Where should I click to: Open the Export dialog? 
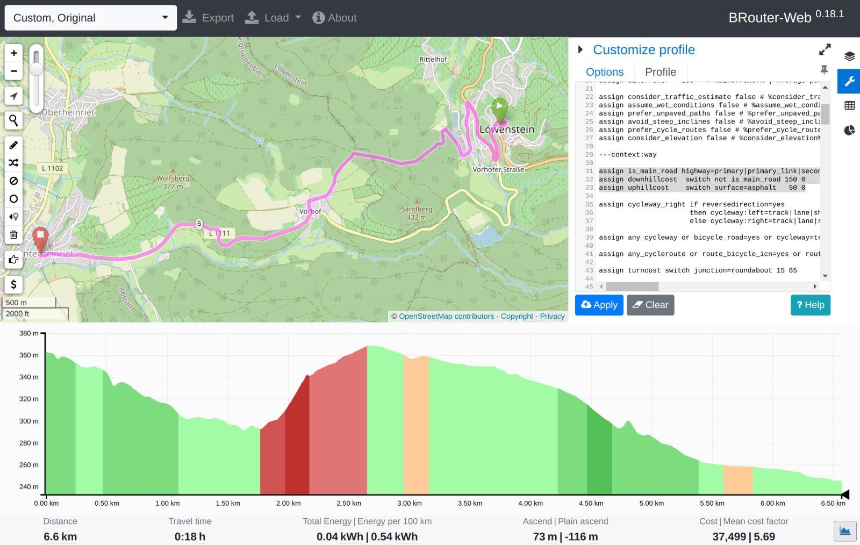(208, 18)
